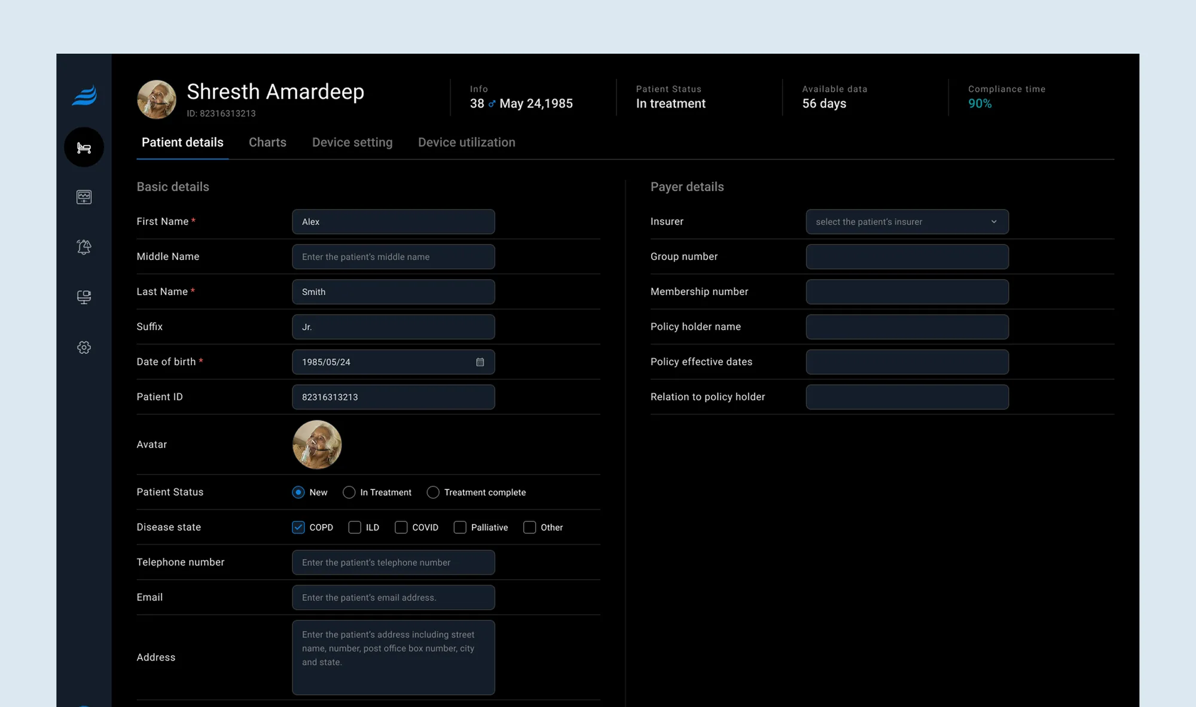Click the blue wave app logo
Viewport: 1196px width, 707px height.
pyautogui.click(x=84, y=95)
